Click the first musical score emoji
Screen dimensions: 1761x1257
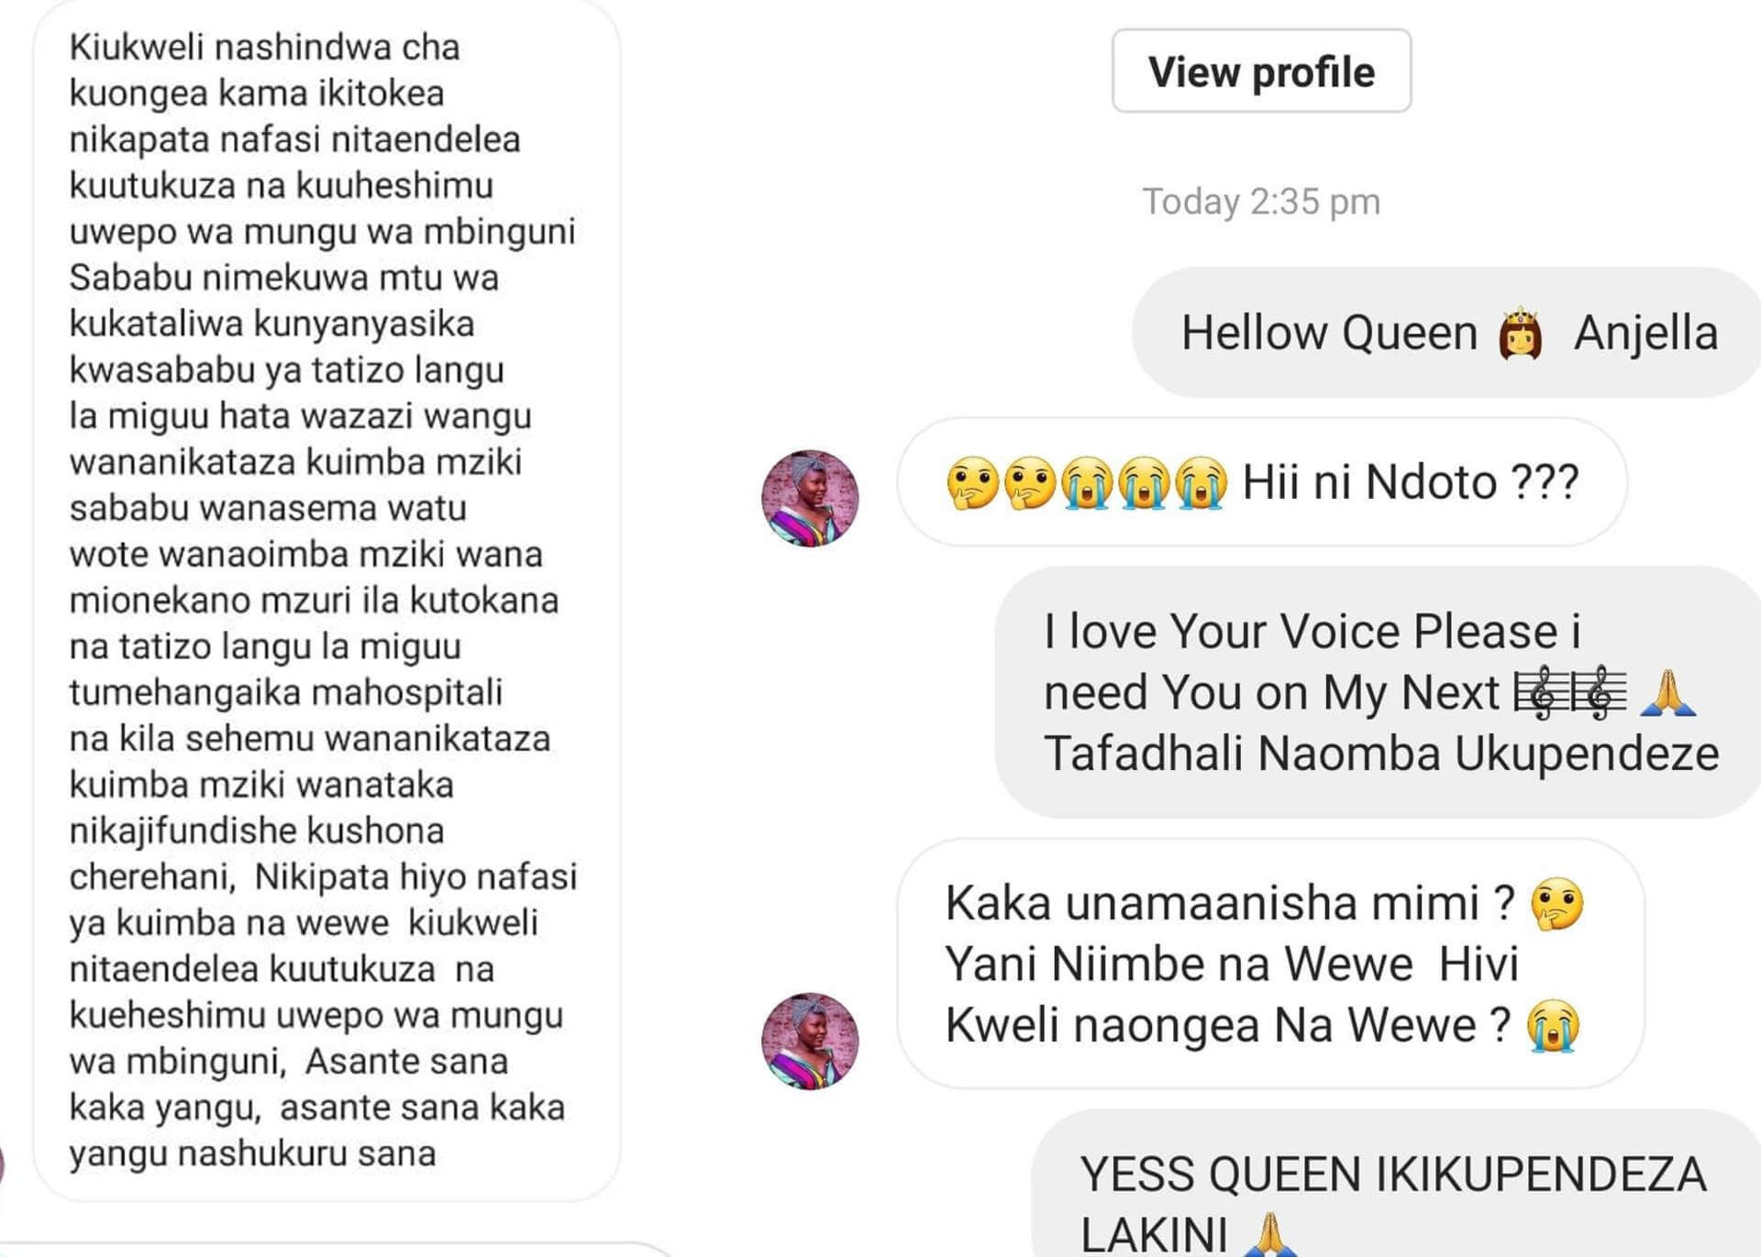[x=1541, y=692]
